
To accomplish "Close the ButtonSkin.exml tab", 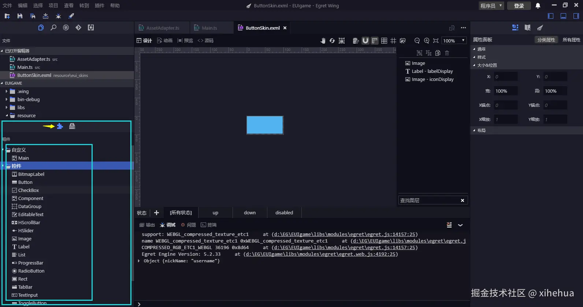I will [x=285, y=28].
